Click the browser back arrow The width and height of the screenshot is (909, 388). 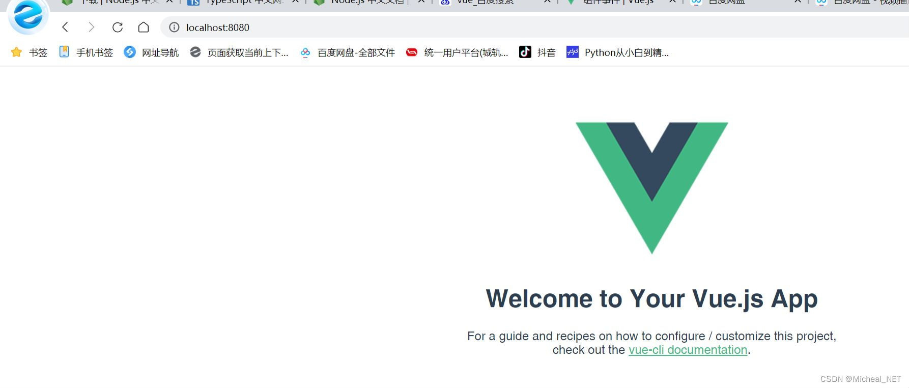[x=65, y=27]
